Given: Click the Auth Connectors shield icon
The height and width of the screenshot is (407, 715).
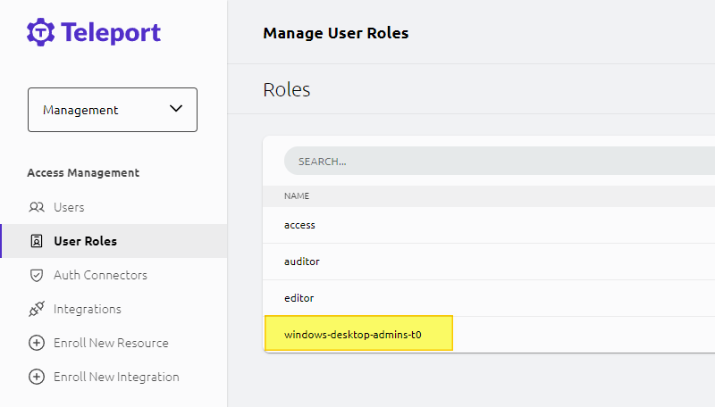Looking at the screenshot, I should click(37, 275).
